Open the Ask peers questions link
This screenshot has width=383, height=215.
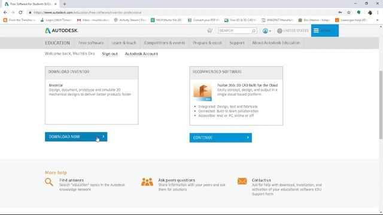point(177,180)
